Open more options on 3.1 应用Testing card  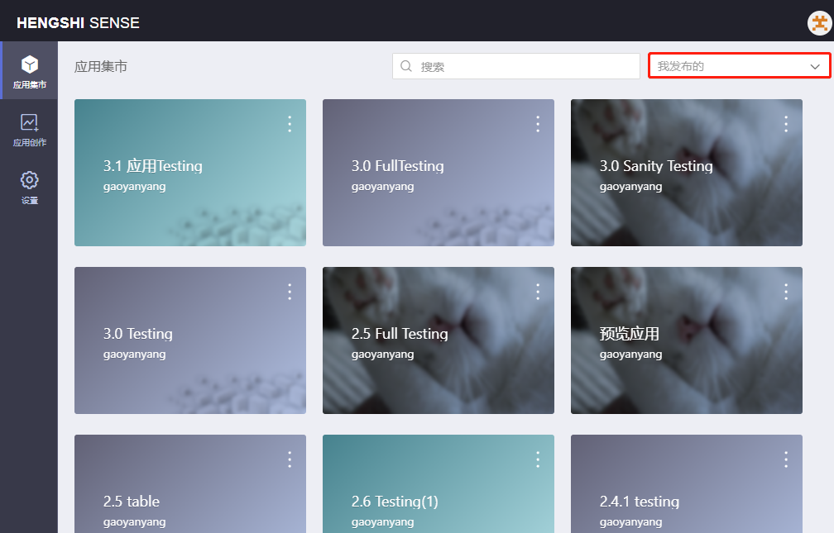[290, 124]
